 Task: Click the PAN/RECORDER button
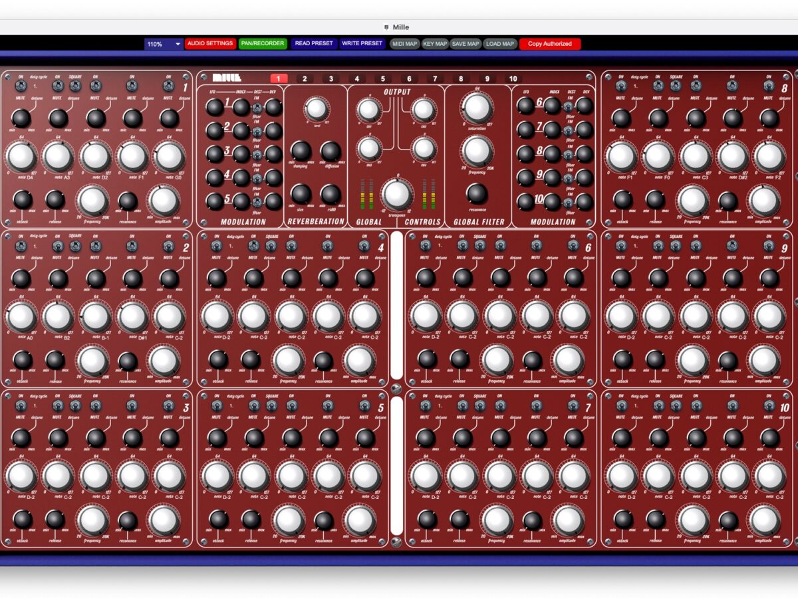pos(263,44)
